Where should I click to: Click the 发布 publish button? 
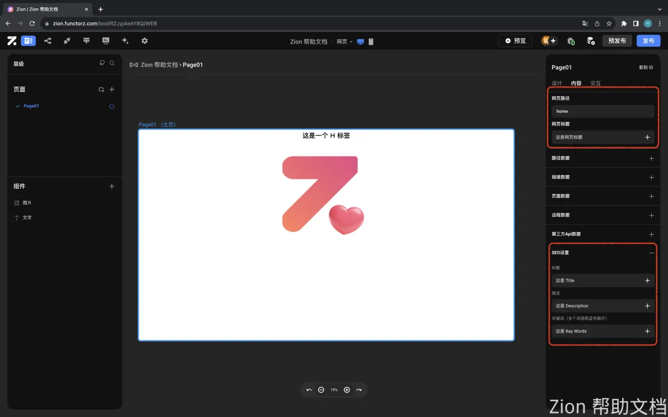coord(648,41)
